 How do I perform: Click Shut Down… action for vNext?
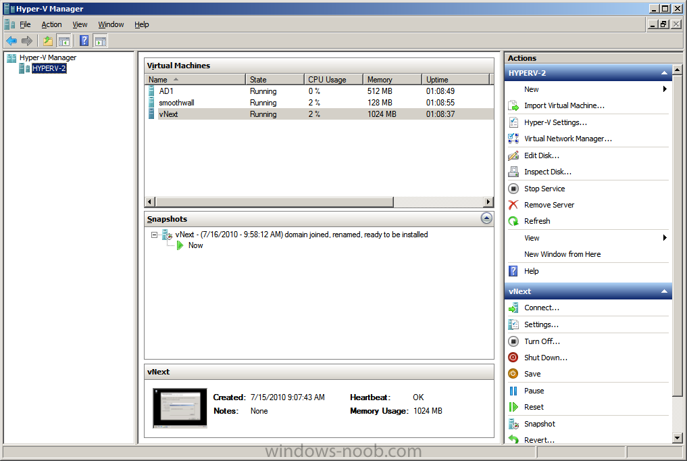click(546, 358)
